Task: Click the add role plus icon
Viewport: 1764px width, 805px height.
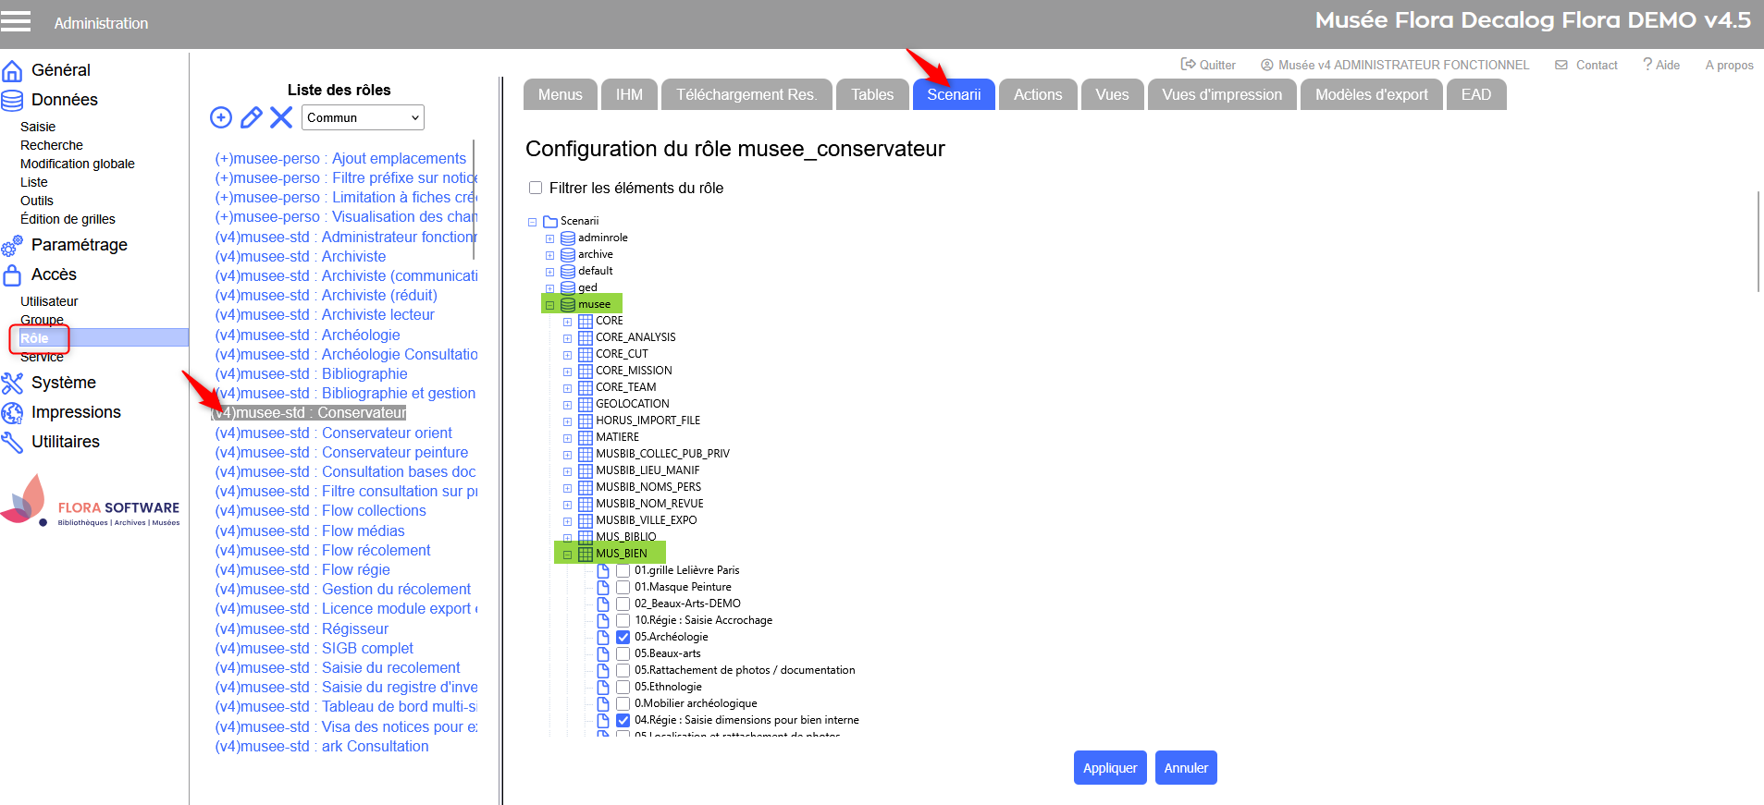Action: pos(221,117)
